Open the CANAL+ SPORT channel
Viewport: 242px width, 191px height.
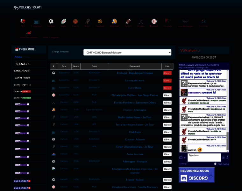22,71
